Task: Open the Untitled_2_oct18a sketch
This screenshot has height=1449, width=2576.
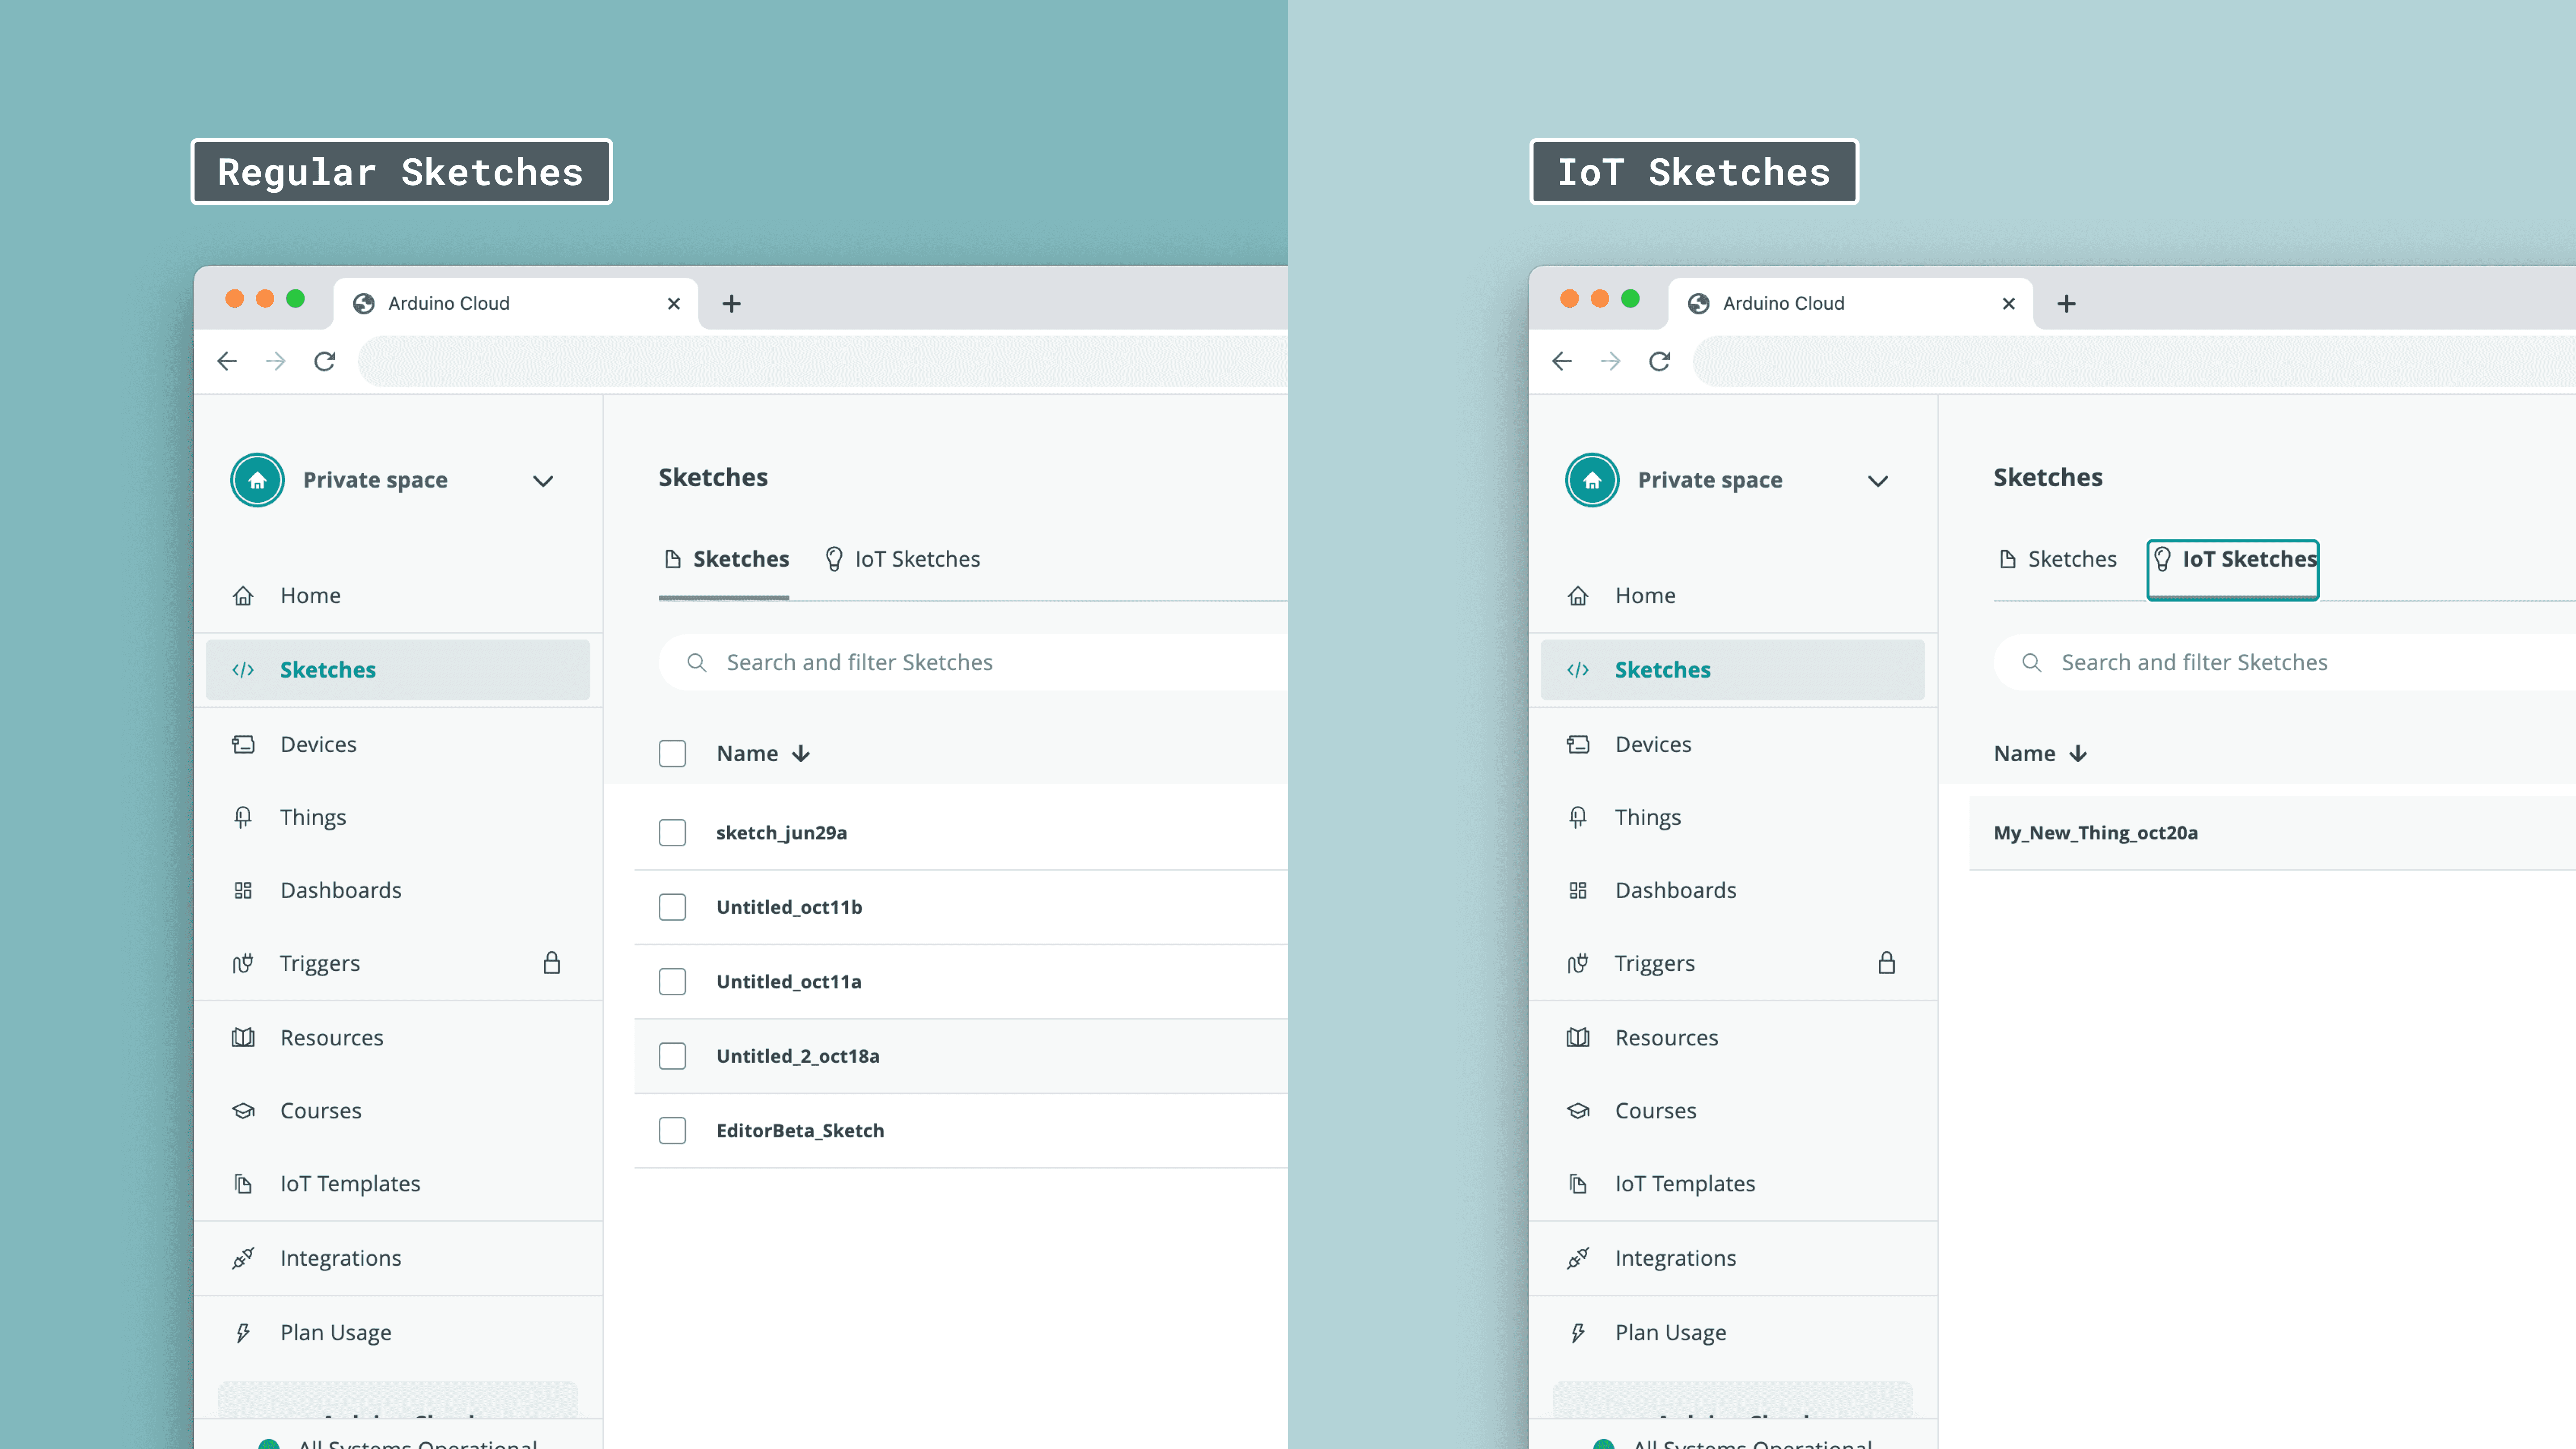Action: click(797, 1056)
